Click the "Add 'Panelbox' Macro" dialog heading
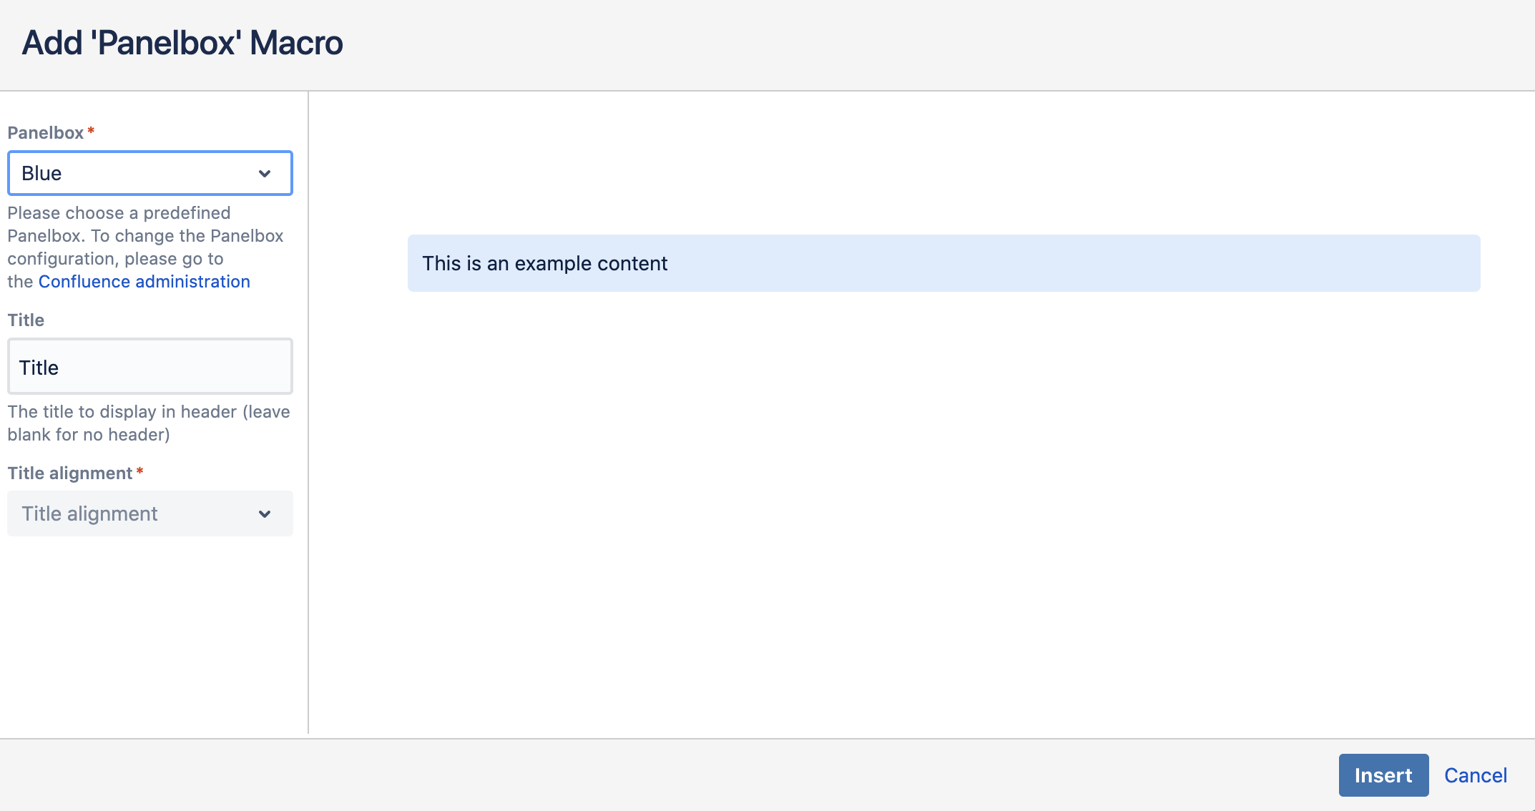Screen dimensions: 1535x811 click(182, 43)
